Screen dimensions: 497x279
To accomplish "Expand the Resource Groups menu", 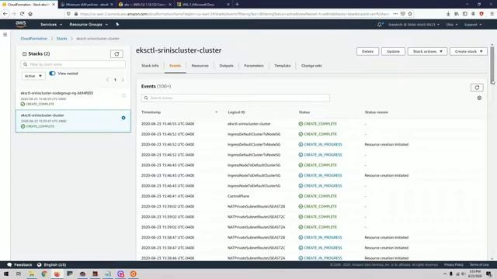I will pyautogui.click(x=89, y=24).
